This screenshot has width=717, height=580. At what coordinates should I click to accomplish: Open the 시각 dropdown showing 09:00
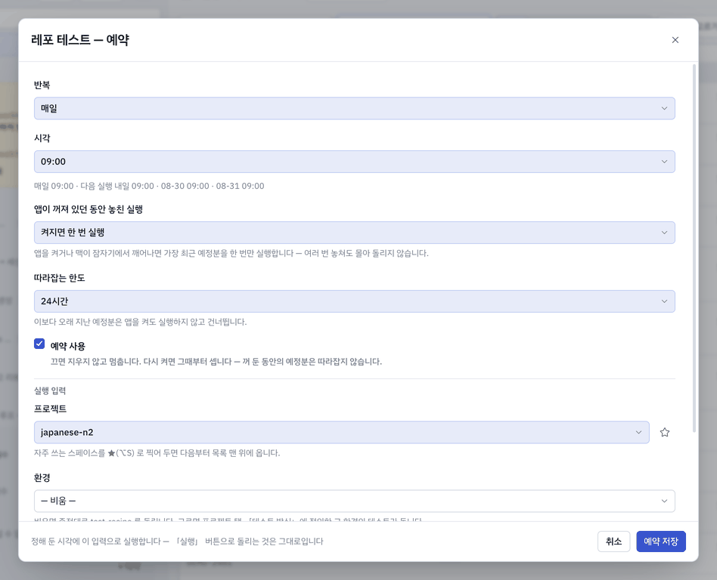pyautogui.click(x=355, y=162)
